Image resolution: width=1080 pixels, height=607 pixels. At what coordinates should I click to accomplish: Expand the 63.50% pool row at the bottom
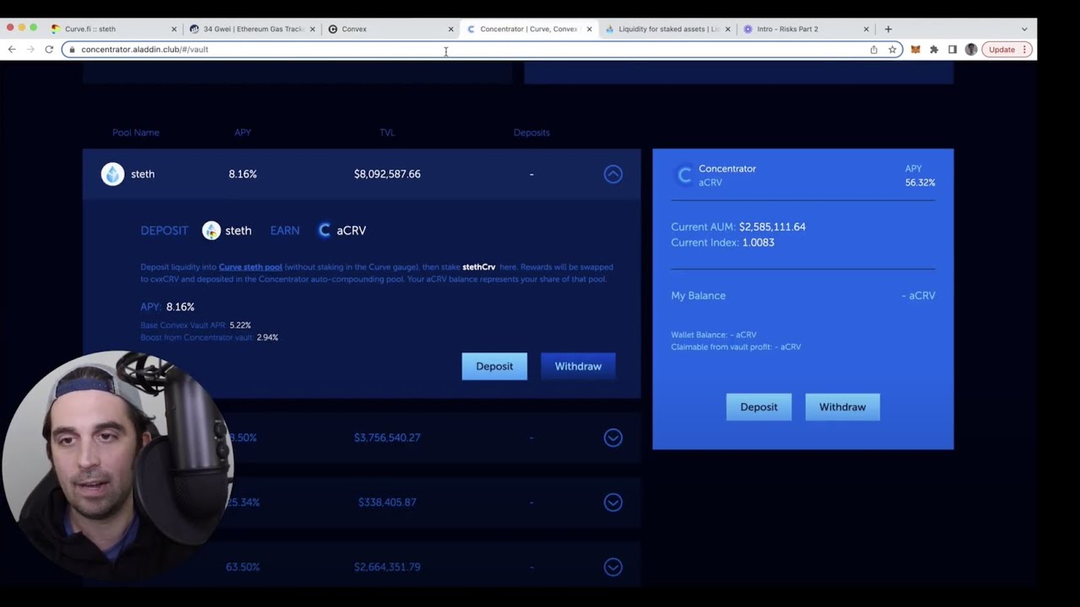pos(613,567)
